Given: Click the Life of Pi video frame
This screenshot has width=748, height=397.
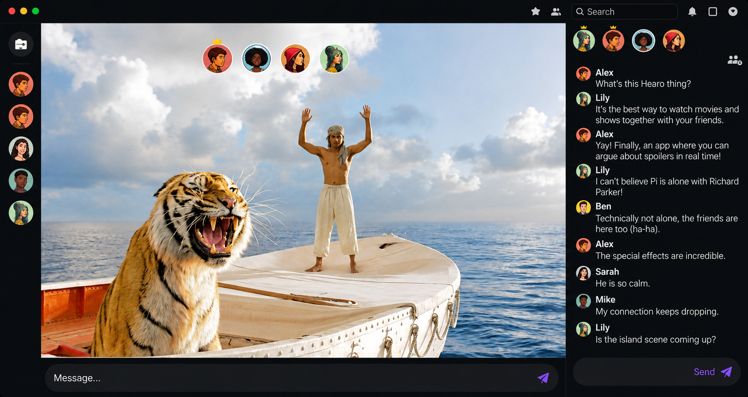Looking at the screenshot, I should point(303,190).
